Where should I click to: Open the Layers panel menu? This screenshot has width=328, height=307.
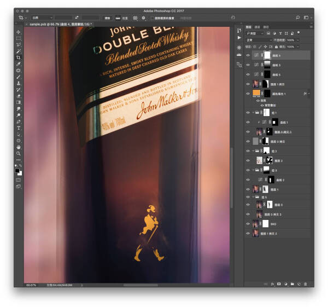pos(311,27)
